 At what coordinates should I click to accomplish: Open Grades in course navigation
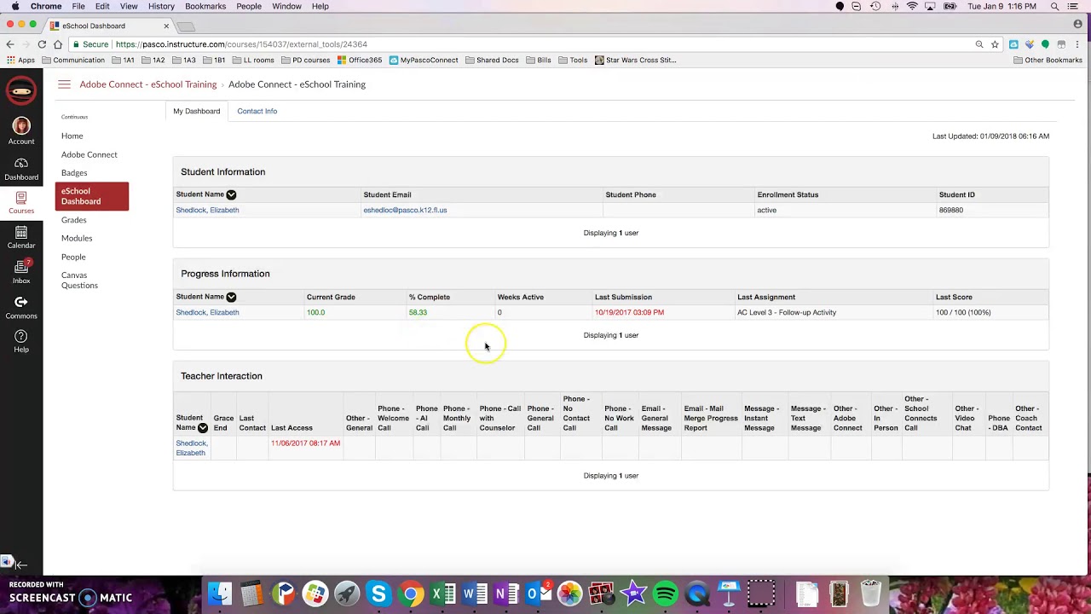[x=74, y=220]
